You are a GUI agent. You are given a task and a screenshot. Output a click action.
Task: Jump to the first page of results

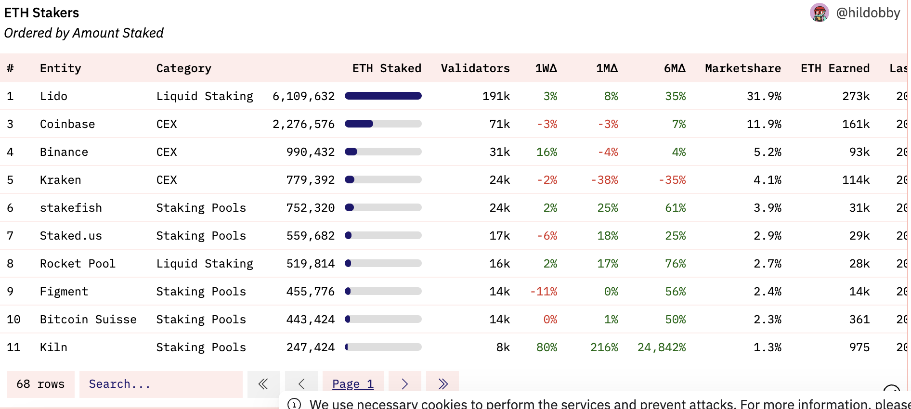click(x=263, y=383)
